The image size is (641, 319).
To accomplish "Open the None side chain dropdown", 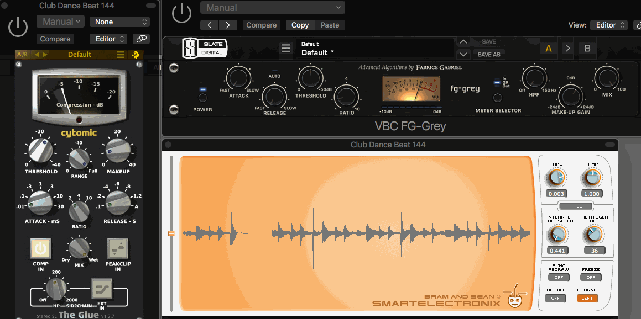I will [120, 22].
